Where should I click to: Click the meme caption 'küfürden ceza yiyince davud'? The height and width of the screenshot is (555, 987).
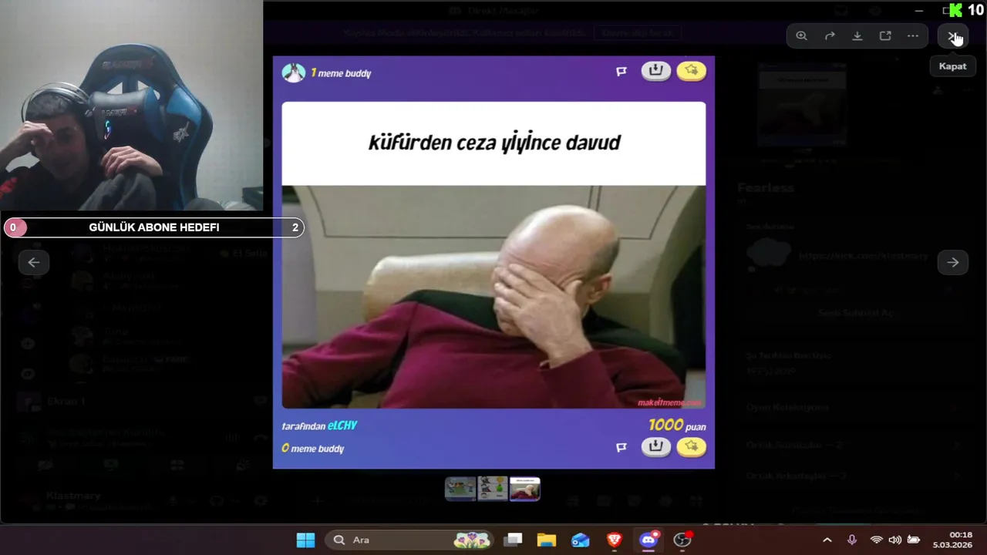point(494,143)
